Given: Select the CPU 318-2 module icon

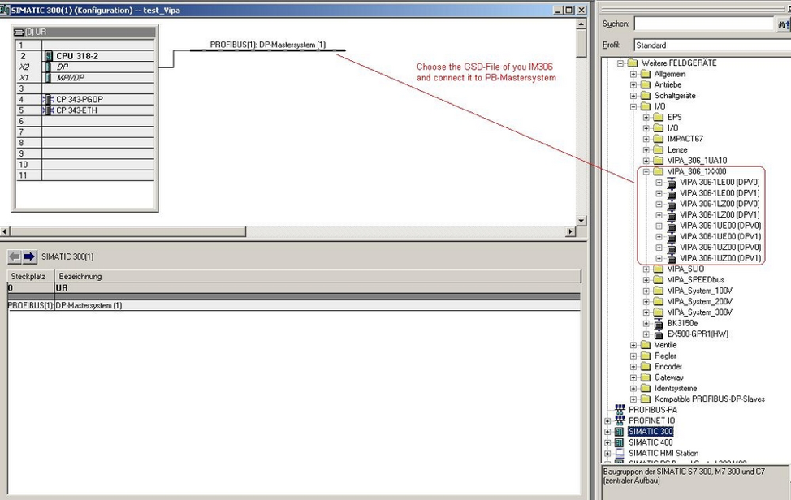Looking at the screenshot, I should coord(49,56).
